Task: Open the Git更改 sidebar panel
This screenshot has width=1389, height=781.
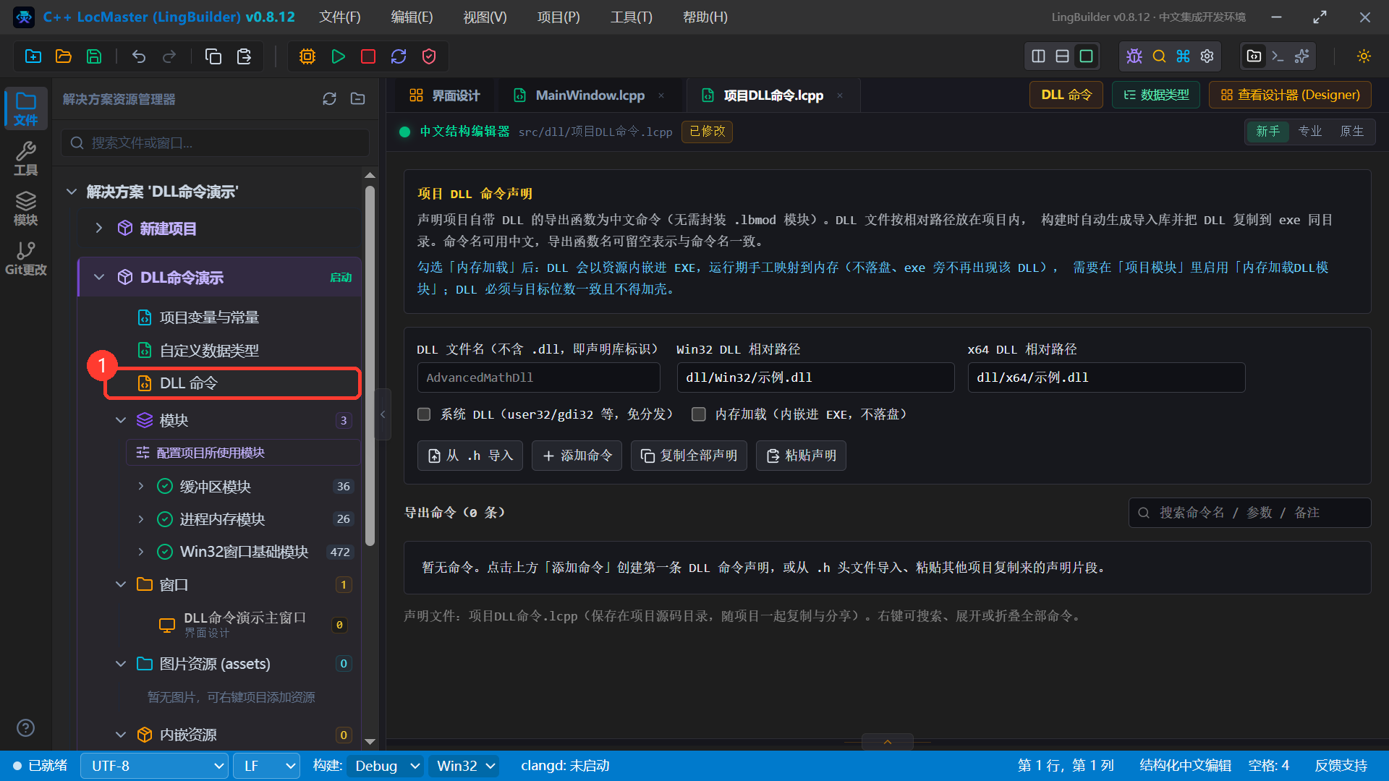Action: click(x=25, y=258)
